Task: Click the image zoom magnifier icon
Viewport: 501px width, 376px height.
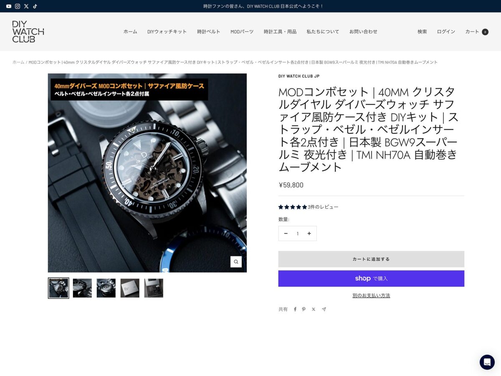Action: click(x=236, y=262)
